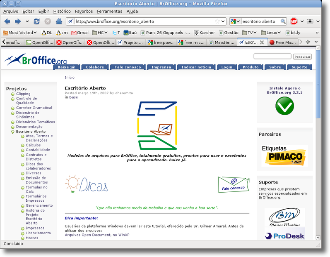
Task: Open the Exibir menu
Action: (x=43, y=11)
